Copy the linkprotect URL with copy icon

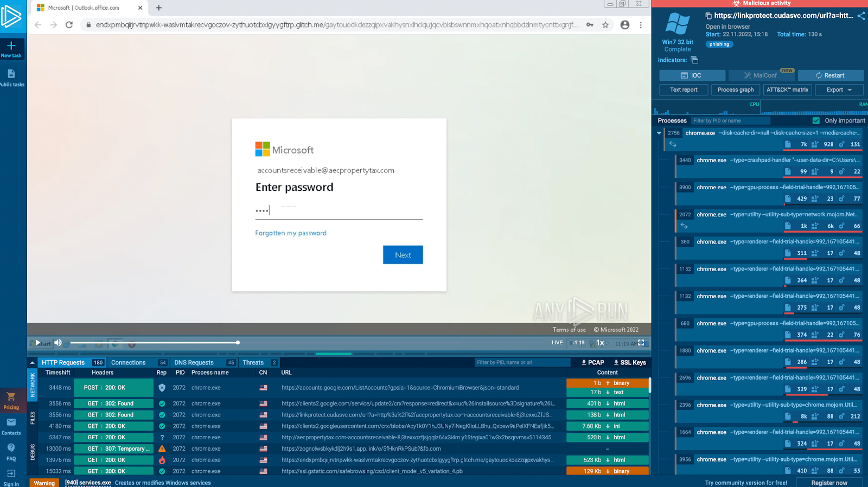[x=709, y=16]
